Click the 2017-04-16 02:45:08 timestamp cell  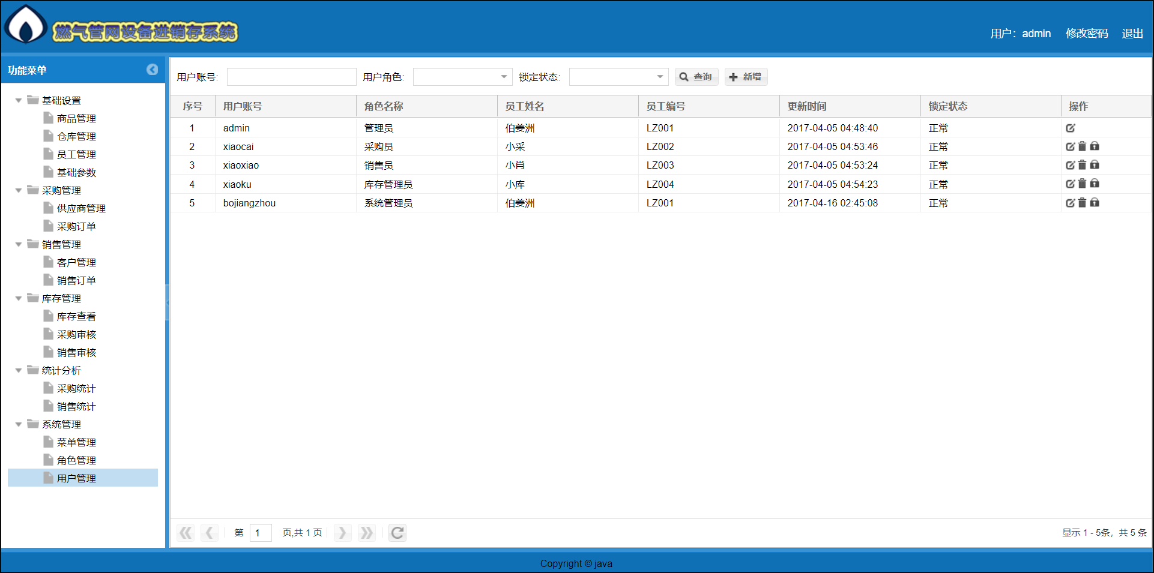point(850,203)
